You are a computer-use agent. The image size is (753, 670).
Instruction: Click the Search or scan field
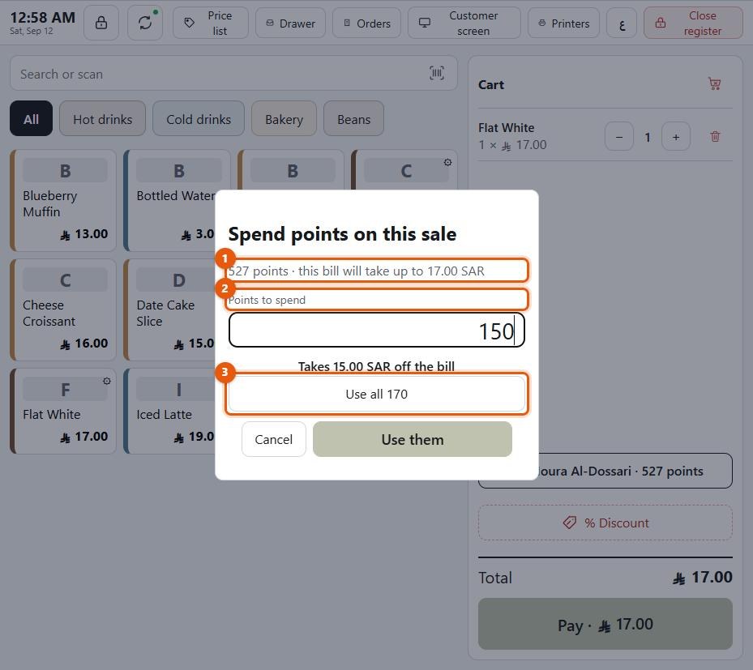pos(233,74)
